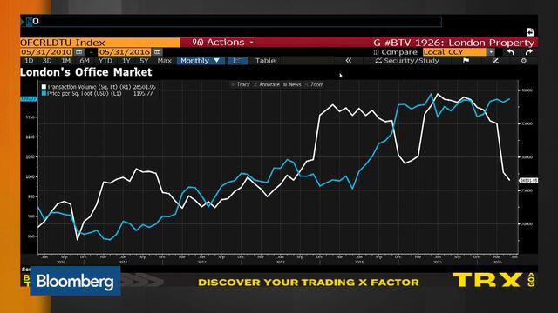Select the YTD range tab
Viewport: 558px width, 313px height.
(105, 61)
